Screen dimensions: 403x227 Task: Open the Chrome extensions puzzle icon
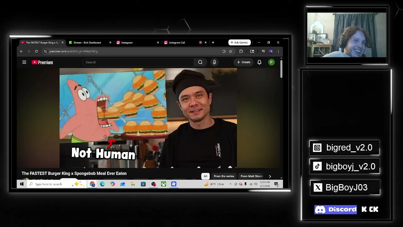(241, 51)
